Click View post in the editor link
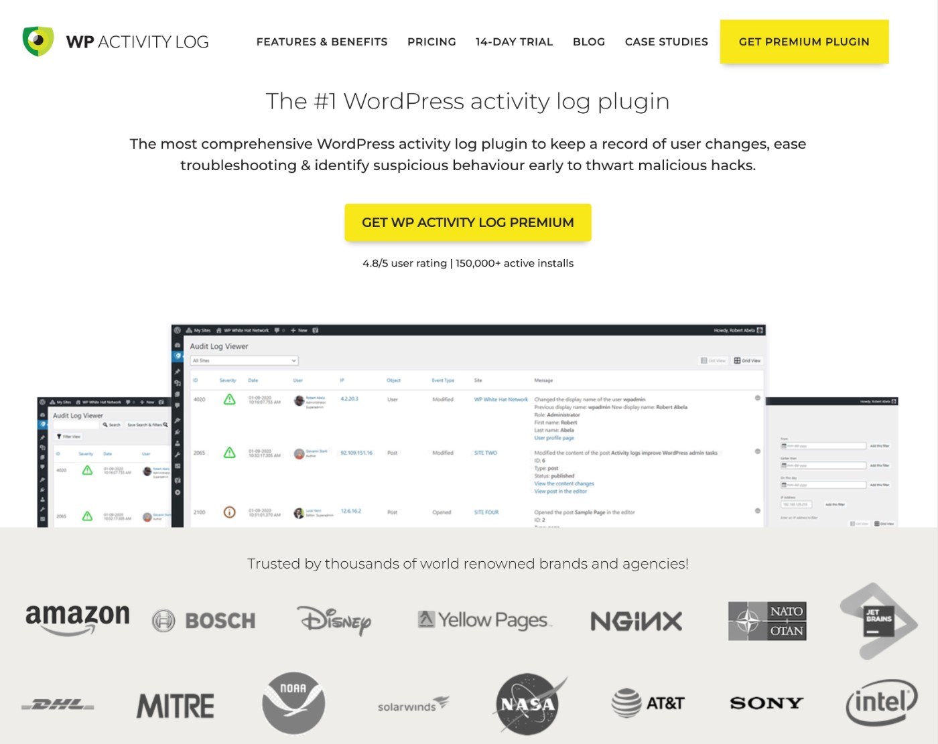The height and width of the screenshot is (744, 938). (561, 492)
